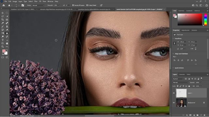This screenshot has height=117, width=209.
Task: Select the Brush tool
Action: tap(3, 26)
